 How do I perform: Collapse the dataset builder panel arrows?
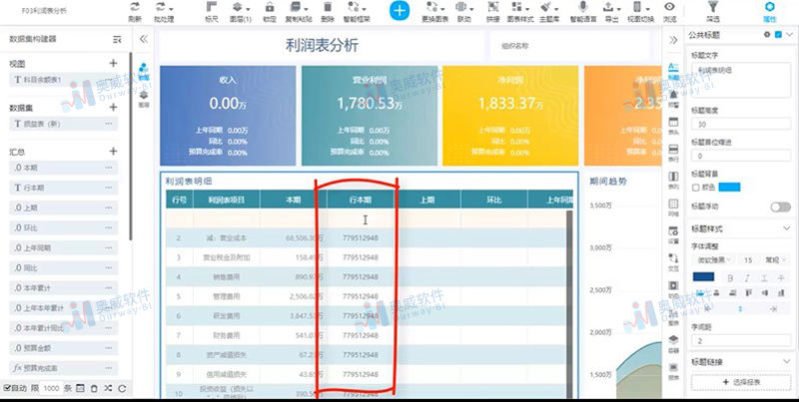click(144, 39)
